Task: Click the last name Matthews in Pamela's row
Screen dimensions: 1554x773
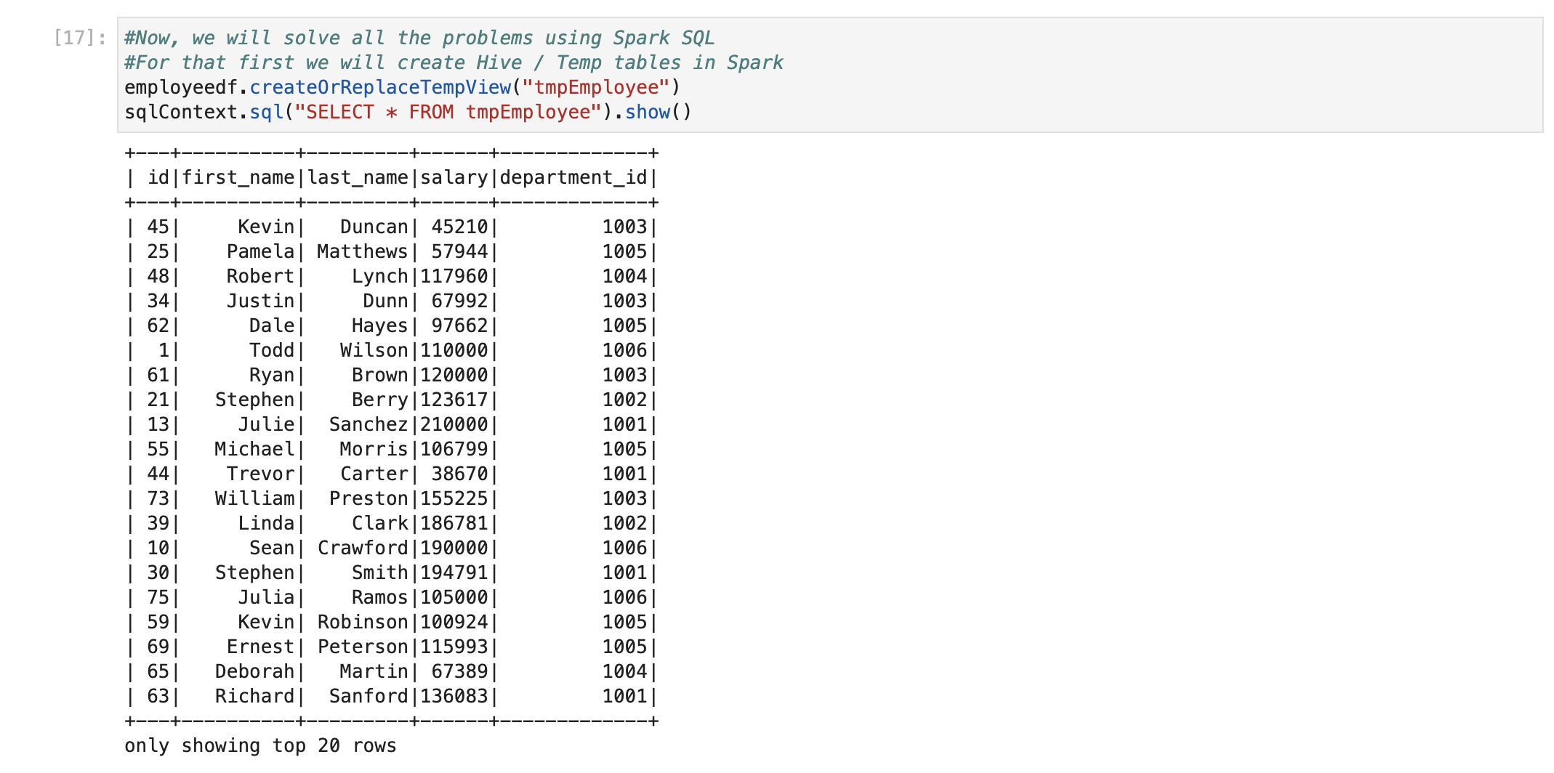Action: point(362,251)
